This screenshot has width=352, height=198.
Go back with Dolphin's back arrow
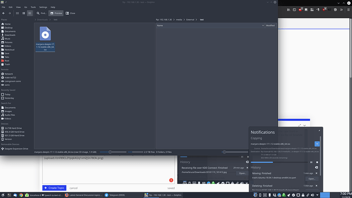point(4,13)
